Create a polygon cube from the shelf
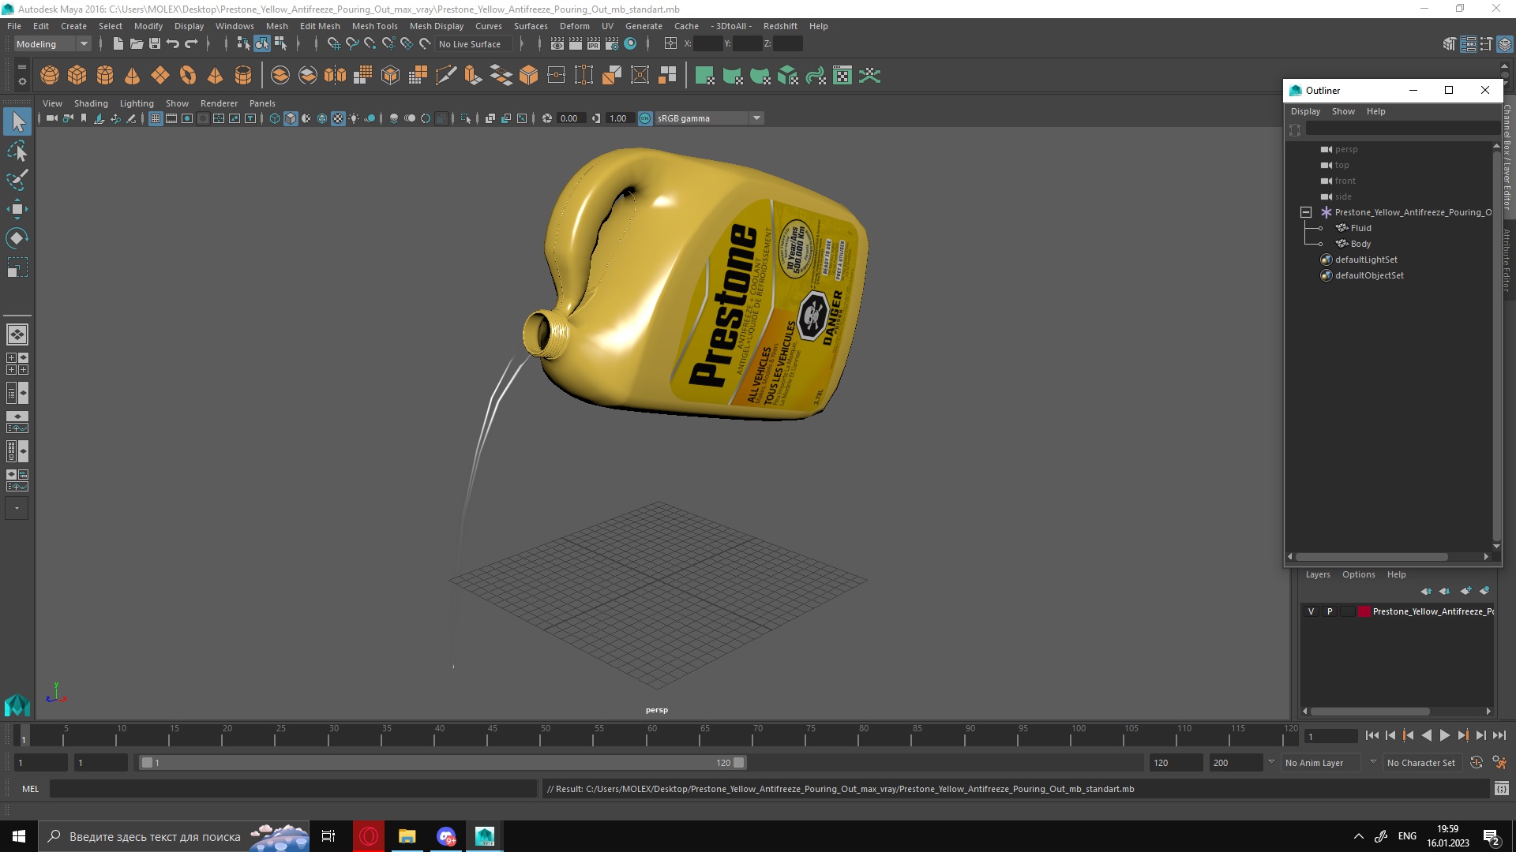 [x=77, y=76]
